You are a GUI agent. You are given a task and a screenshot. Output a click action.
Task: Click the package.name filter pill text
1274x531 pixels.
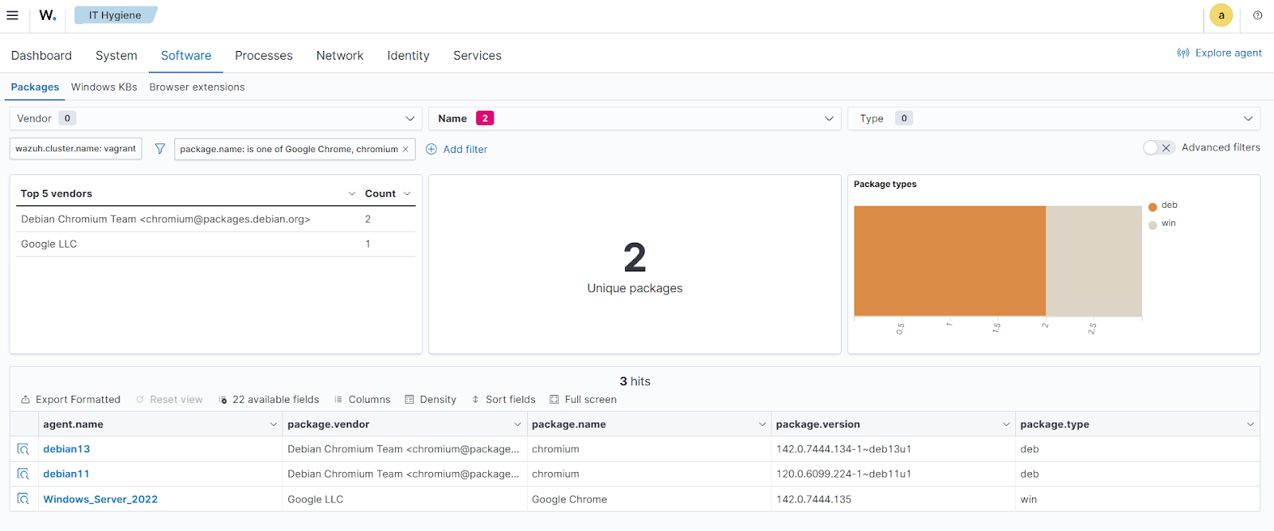(x=289, y=149)
